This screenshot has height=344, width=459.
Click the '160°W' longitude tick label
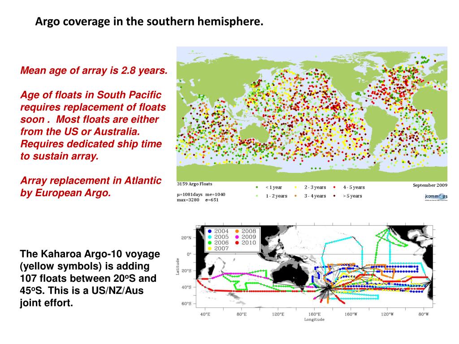tap(351, 314)
